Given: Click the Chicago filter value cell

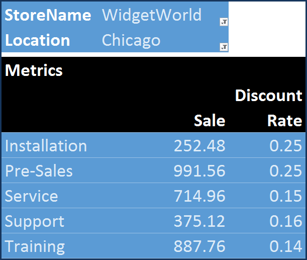Looking at the screenshot, I should pyautogui.click(x=131, y=40).
